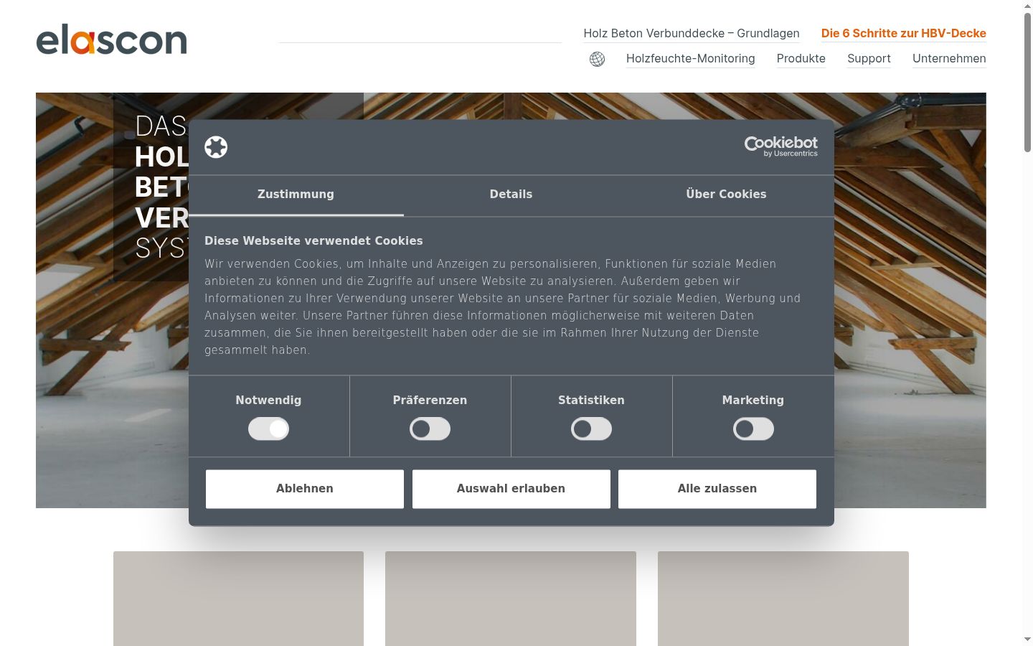Open the Über Cookies tab

pos(726,195)
